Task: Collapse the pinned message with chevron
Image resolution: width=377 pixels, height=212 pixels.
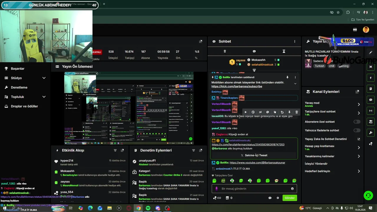Action: (295, 84)
